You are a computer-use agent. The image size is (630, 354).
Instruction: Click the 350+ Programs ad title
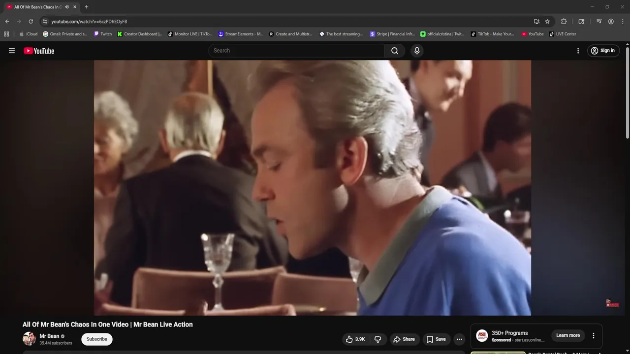pos(509,333)
